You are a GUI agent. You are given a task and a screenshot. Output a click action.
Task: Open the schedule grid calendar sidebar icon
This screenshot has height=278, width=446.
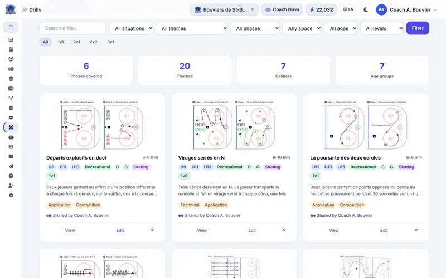click(11, 49)
